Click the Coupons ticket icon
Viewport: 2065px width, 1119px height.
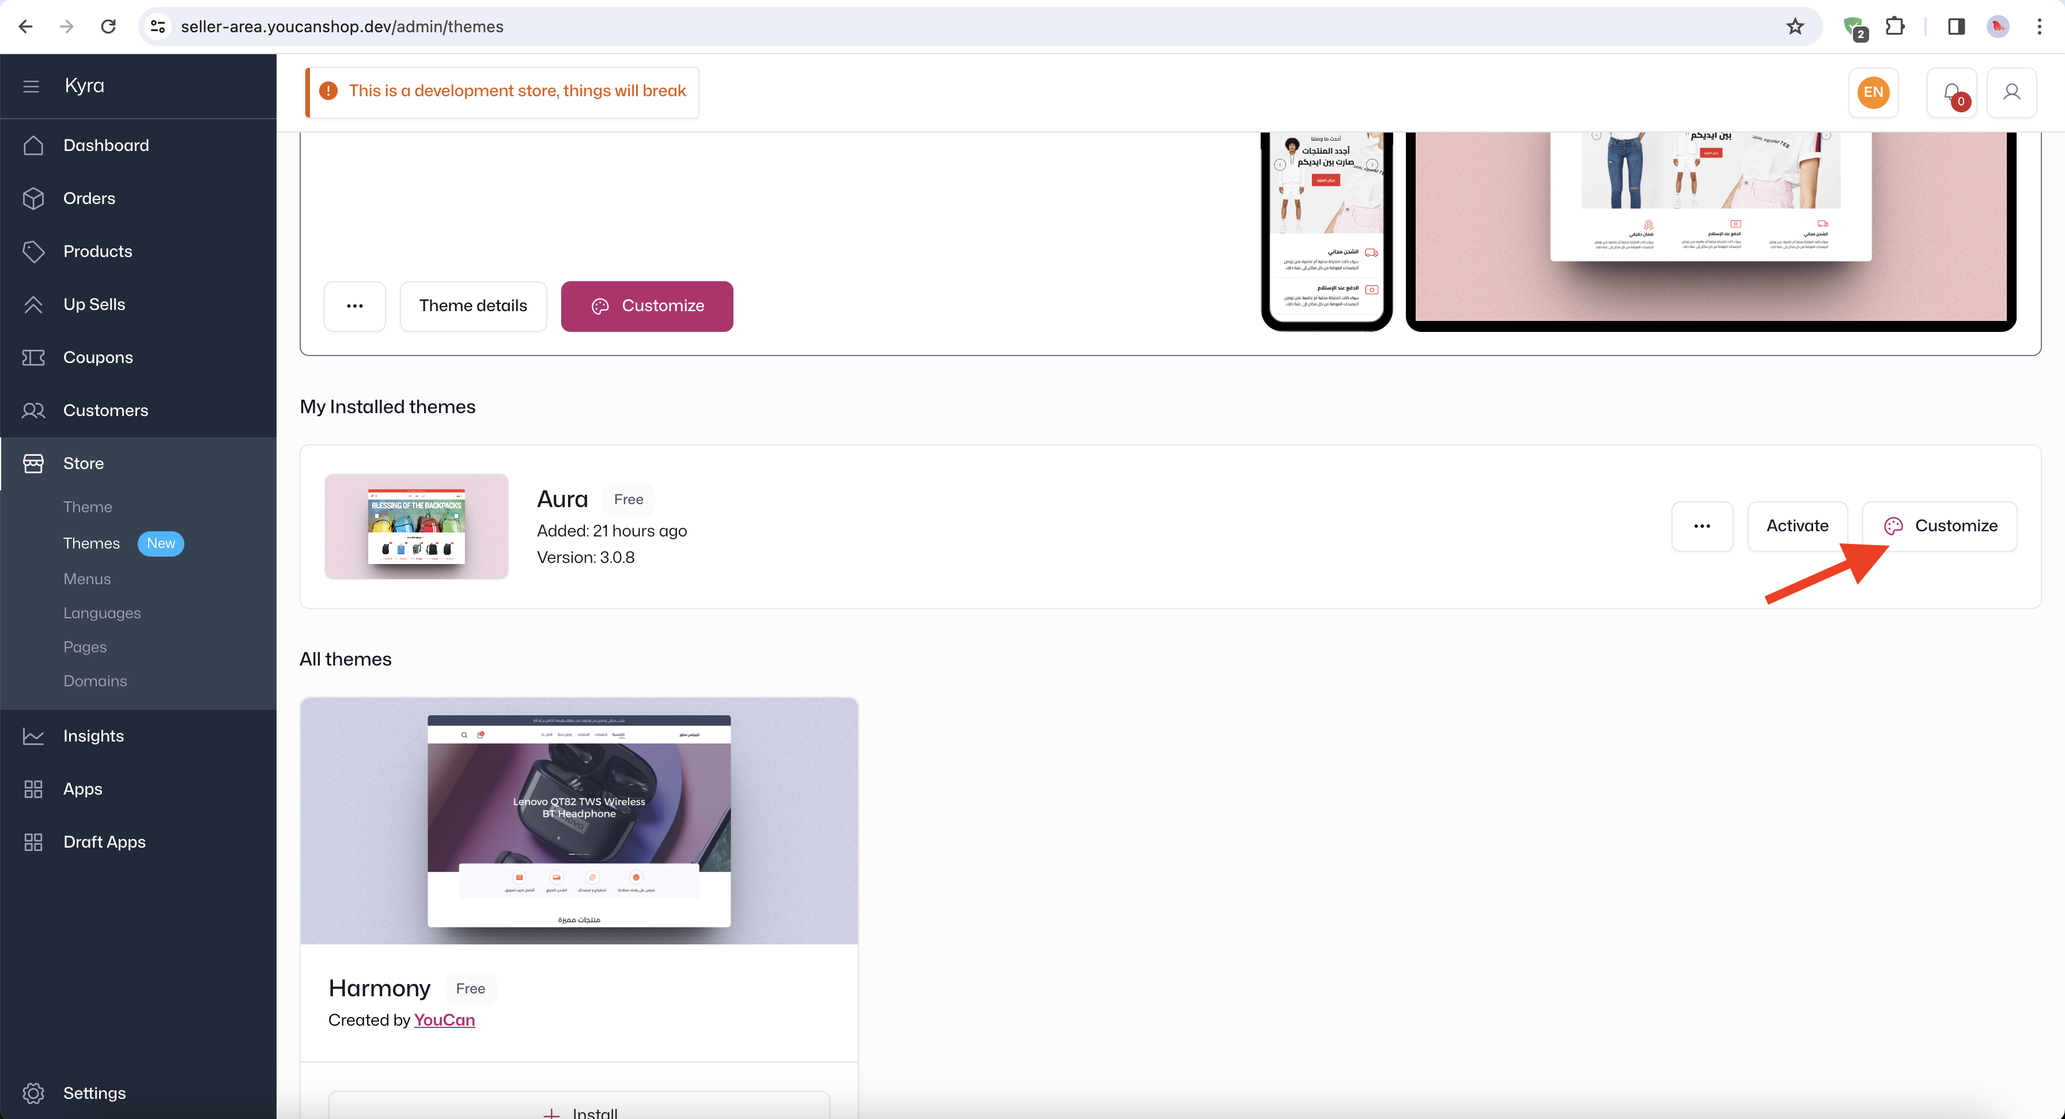pyautogui.click(x=33, y=357)
